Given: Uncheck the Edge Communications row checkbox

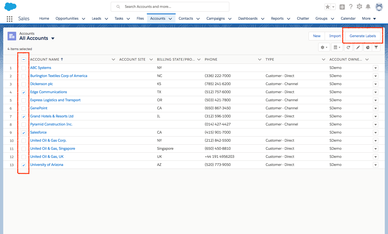Looking at the screenshot, I should click(24, 92).
